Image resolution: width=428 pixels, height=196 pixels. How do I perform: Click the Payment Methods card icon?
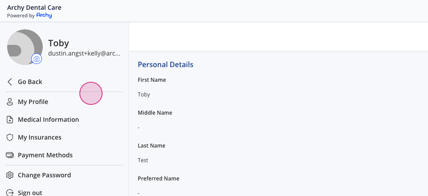(x=10, y=155)
